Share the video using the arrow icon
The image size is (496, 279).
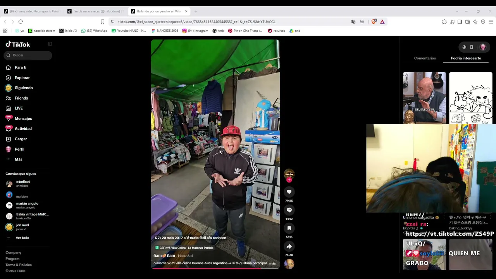[x=289, y=246]
